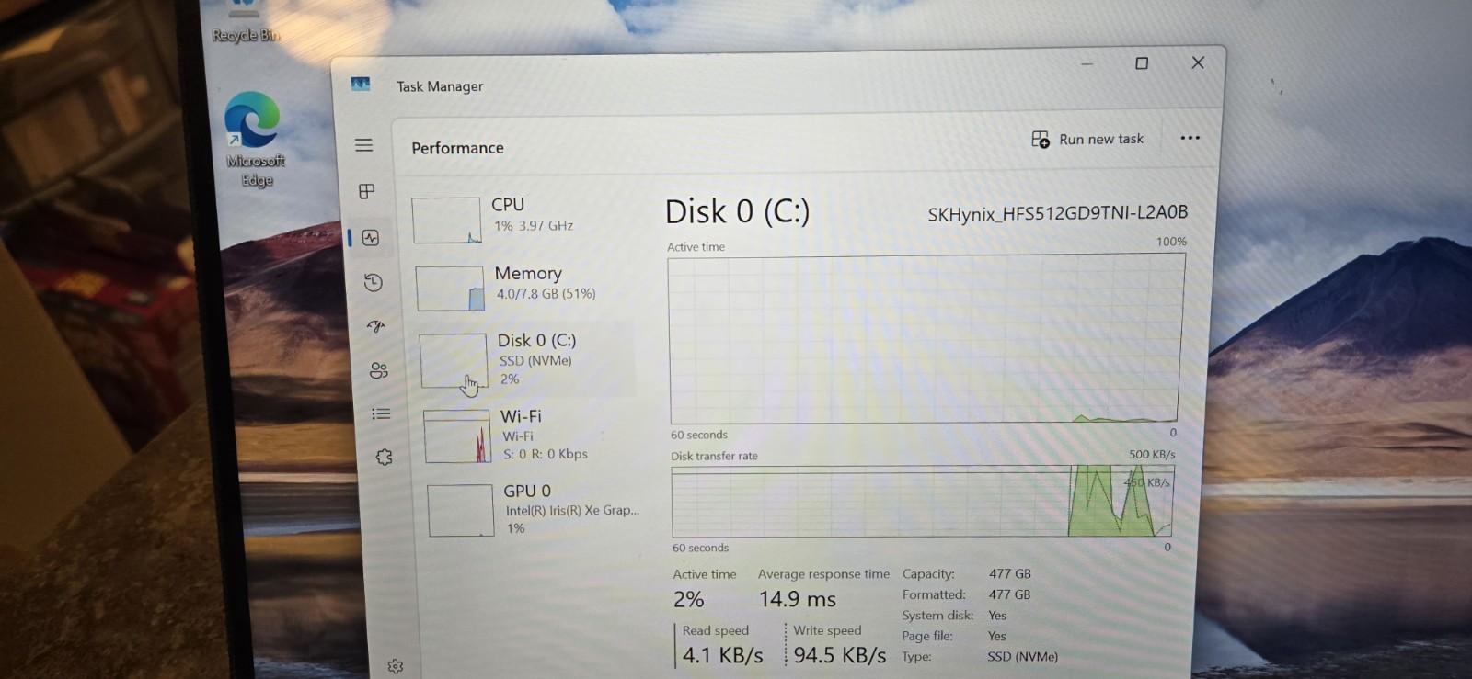Open the Details list icon
Image resolution: width=1472 pixels, height=679 pixels.
click(381, 413)
